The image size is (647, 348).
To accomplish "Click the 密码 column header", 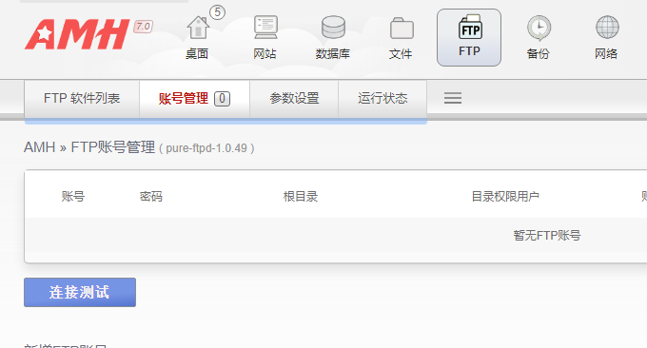I will coord(151,197).
